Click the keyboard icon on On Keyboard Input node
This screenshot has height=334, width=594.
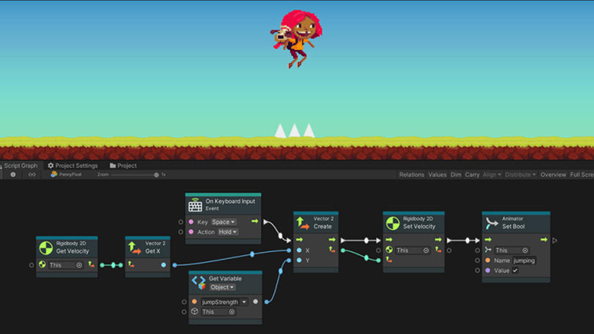click(195, 205)
